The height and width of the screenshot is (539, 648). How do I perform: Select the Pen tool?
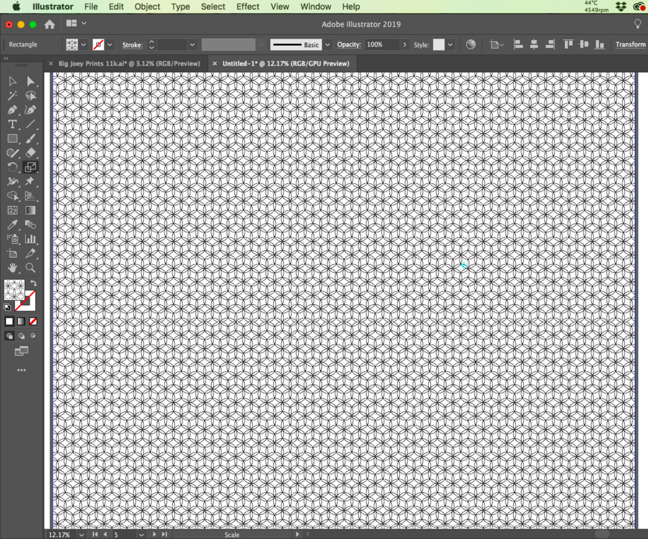[12, 110]
